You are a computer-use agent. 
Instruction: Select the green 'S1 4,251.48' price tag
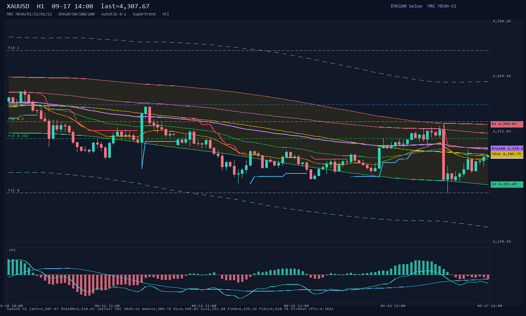click(x=507, y=184)
